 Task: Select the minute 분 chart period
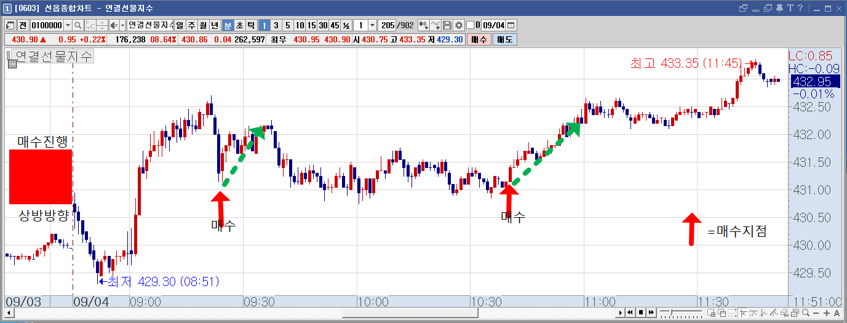228,25
